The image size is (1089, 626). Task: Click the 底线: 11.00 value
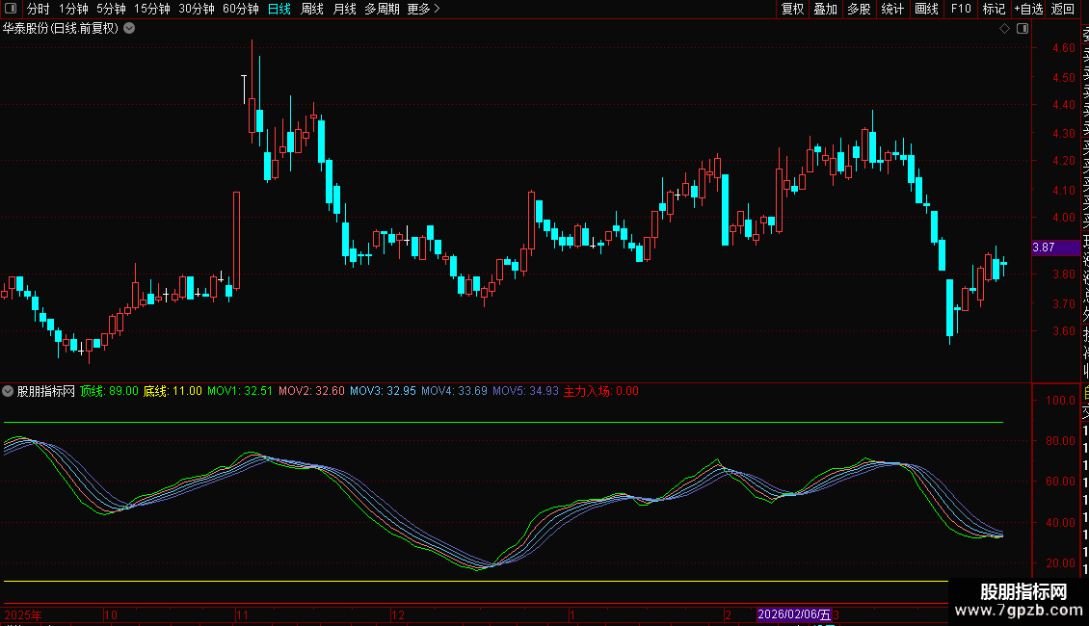tap(173, 391)
